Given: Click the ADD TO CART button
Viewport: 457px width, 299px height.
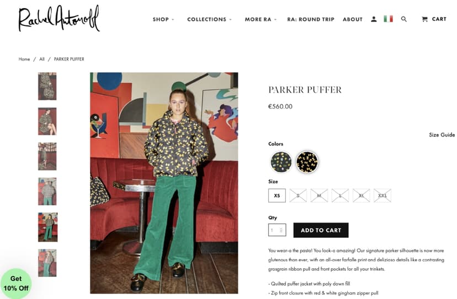Looking at the screenshot, I should [321, 230].
